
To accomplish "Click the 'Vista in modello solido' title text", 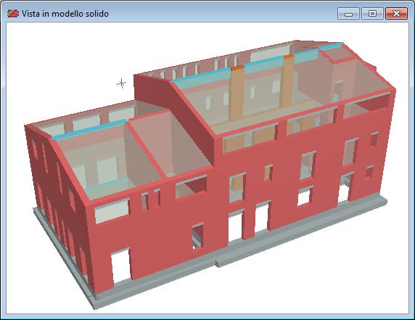I will pyautogui.click(x=65, y=14).
